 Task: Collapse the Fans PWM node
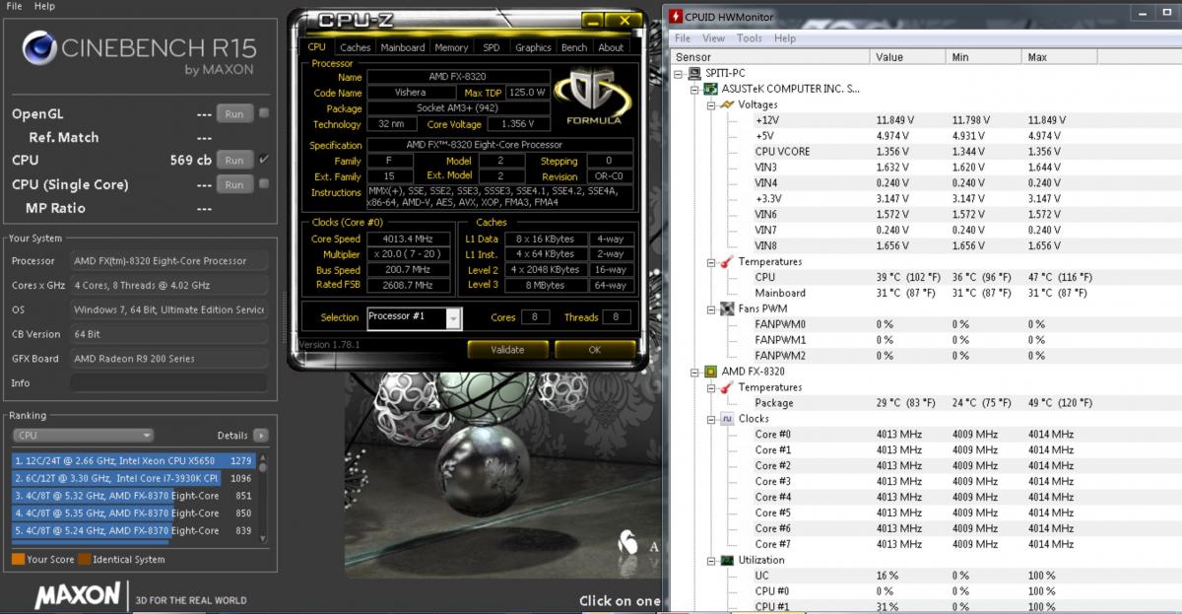click(x=710, y=308)
